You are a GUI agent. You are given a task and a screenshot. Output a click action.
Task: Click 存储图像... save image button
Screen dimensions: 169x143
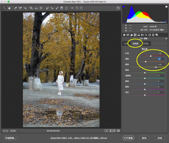pyautogui.click(x=11, y=138)
